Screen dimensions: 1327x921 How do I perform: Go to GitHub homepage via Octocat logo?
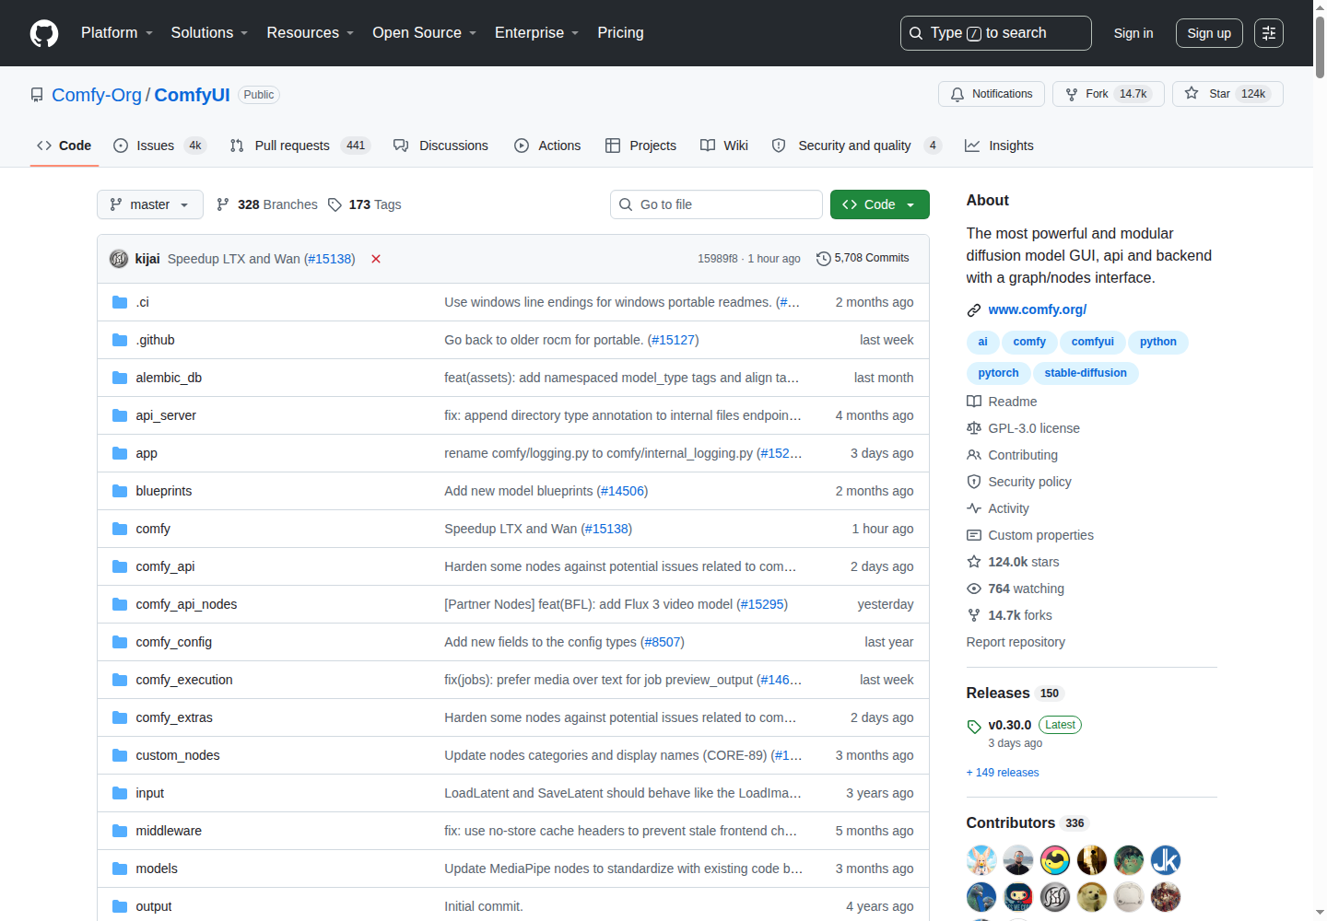pos(44,33)
